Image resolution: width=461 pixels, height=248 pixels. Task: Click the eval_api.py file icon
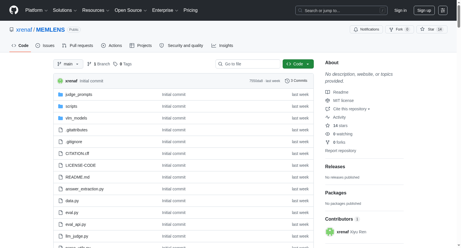coord(61,224)
